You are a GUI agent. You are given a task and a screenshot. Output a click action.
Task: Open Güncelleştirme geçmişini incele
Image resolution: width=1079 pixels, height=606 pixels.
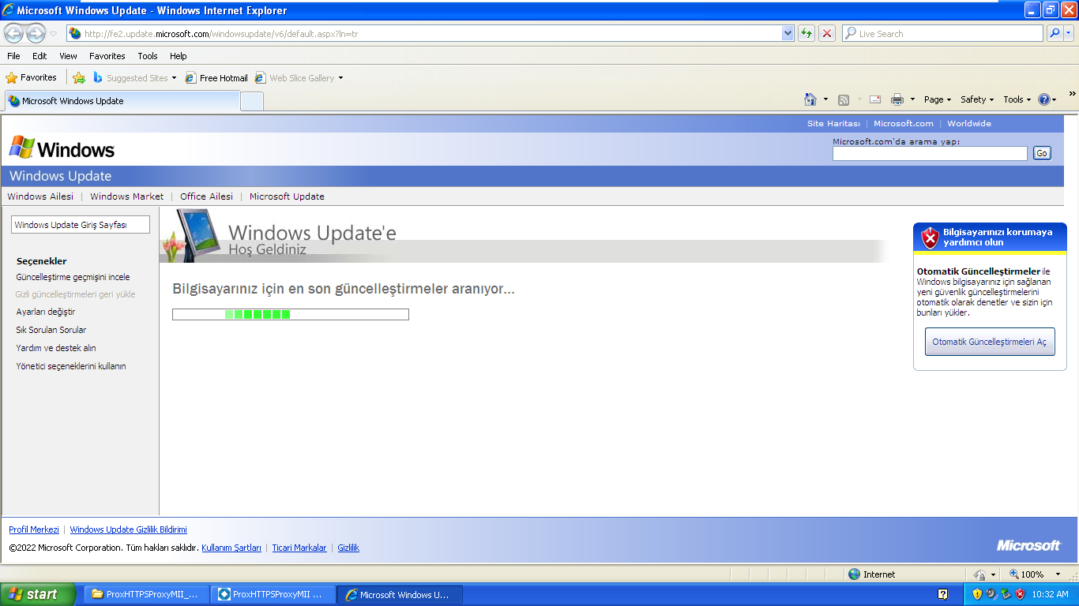73,277
